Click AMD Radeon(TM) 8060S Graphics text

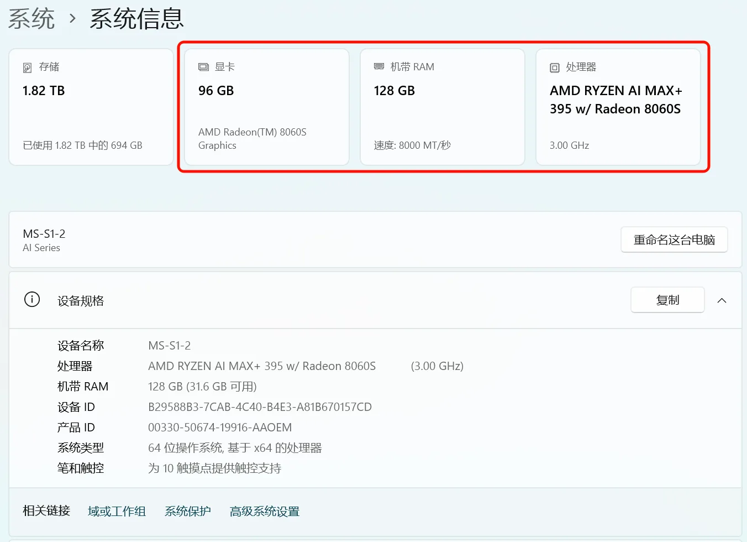[252, 139]
